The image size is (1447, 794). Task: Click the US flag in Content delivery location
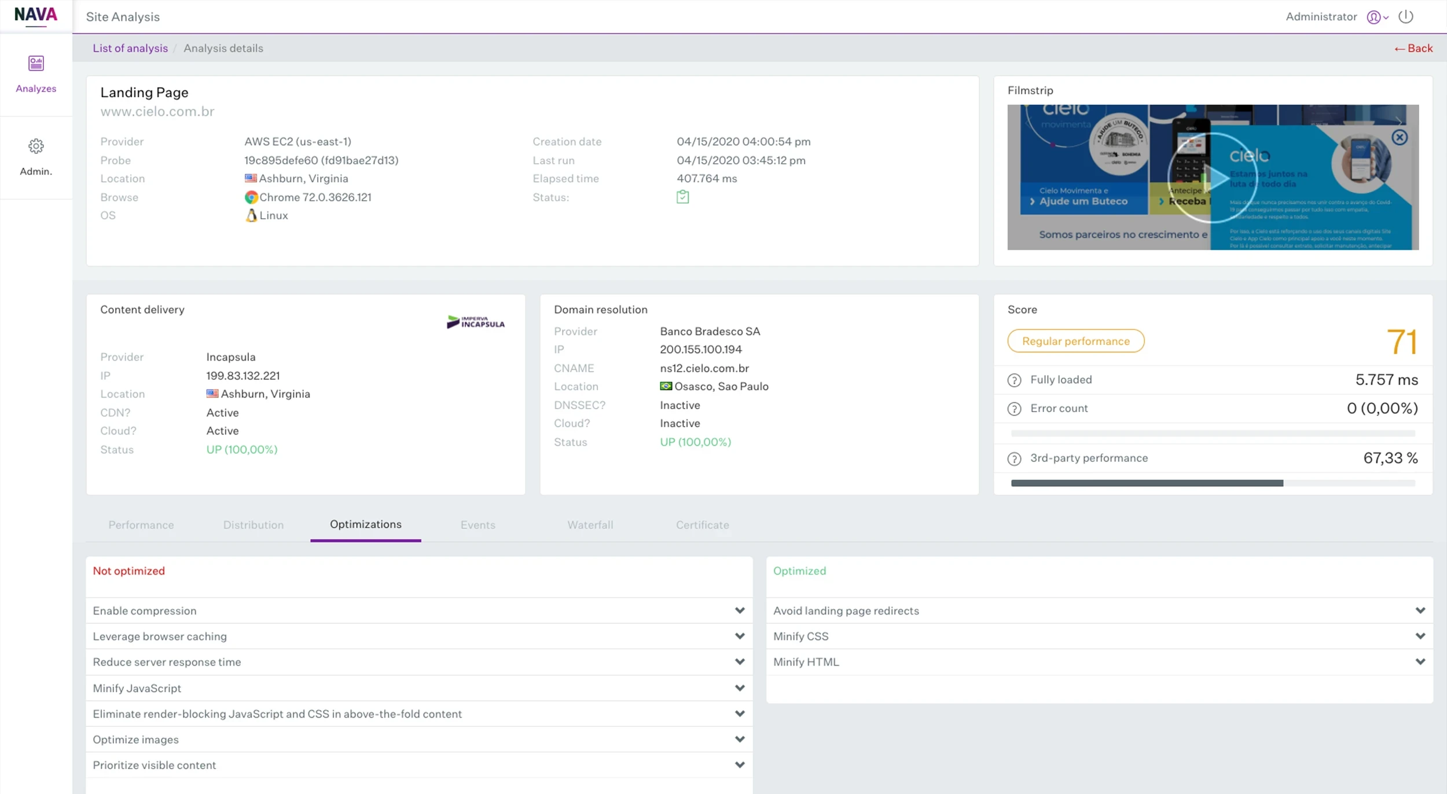point(212,394)
